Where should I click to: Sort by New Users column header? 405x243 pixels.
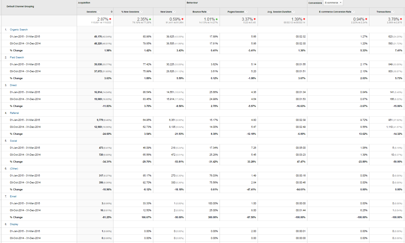[166, 12]
